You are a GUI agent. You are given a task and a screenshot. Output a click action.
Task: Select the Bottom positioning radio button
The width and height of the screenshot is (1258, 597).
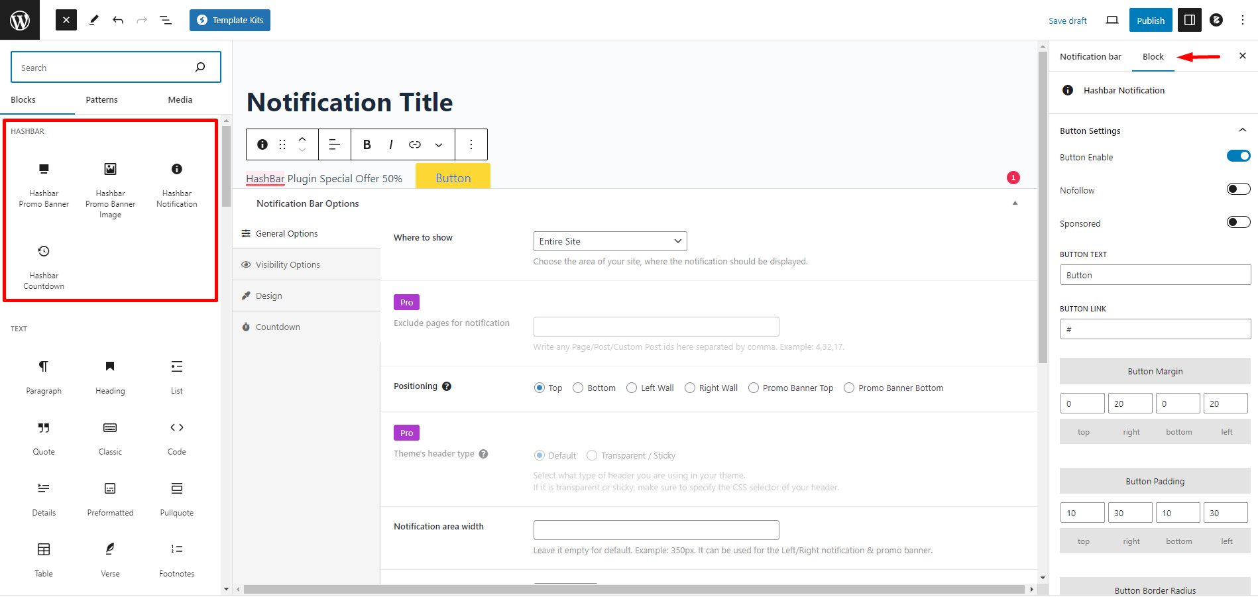pyautogui.click(x=578, y=388)
